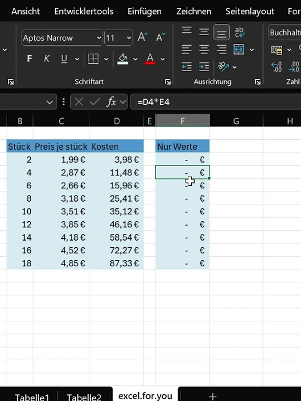Toggle bottom vertical alignment
The height and width of the screenshot is (401, 301).
221,32
